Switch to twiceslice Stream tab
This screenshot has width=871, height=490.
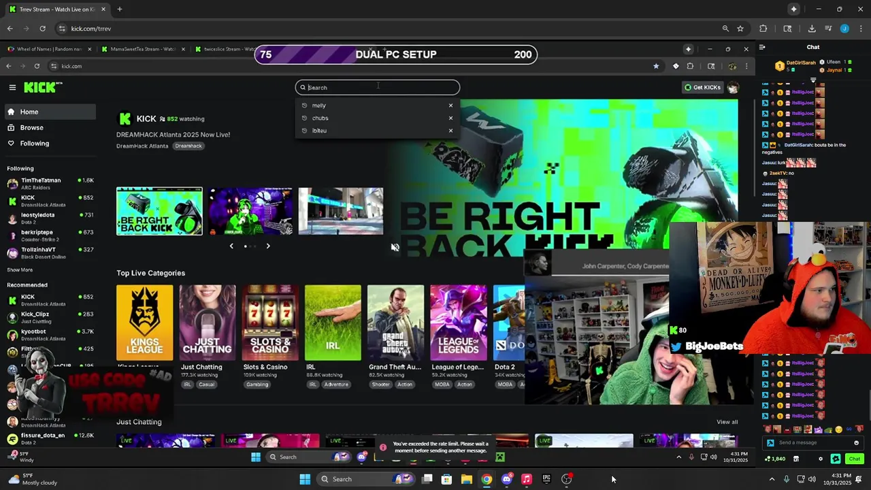(225, 49)
